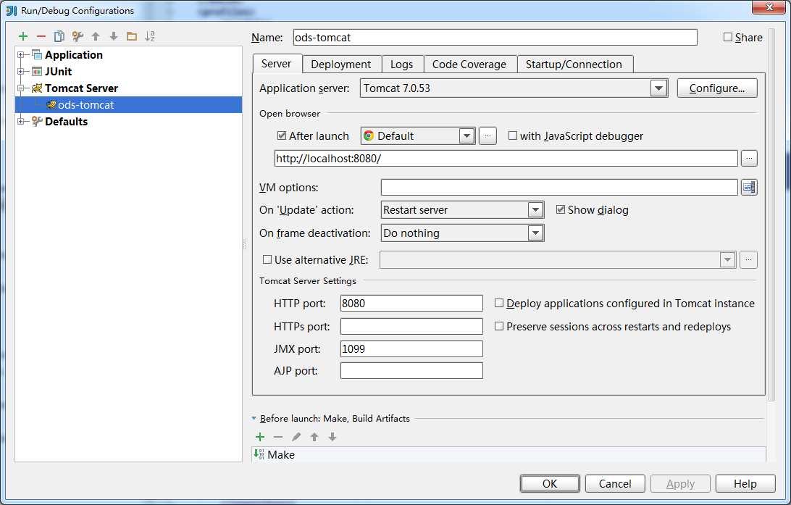Switch to the Startup/Connection tab
This screenshot has height=505, width=791.
pyautogui.click(x=574, y=64)
